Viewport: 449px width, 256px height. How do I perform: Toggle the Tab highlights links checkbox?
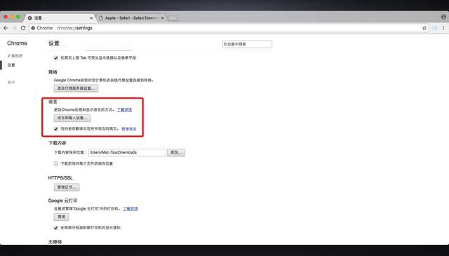56,58
